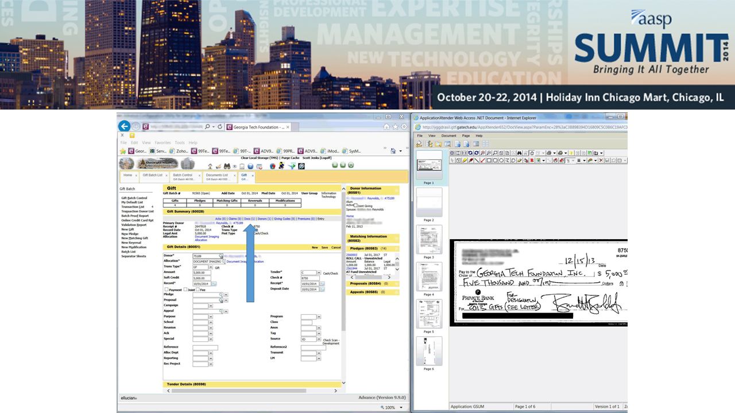Image resolution: width=735 pixels, height=413 pixels.
Task: Toggle the Payment checkbox
Action: pos(167,289)
